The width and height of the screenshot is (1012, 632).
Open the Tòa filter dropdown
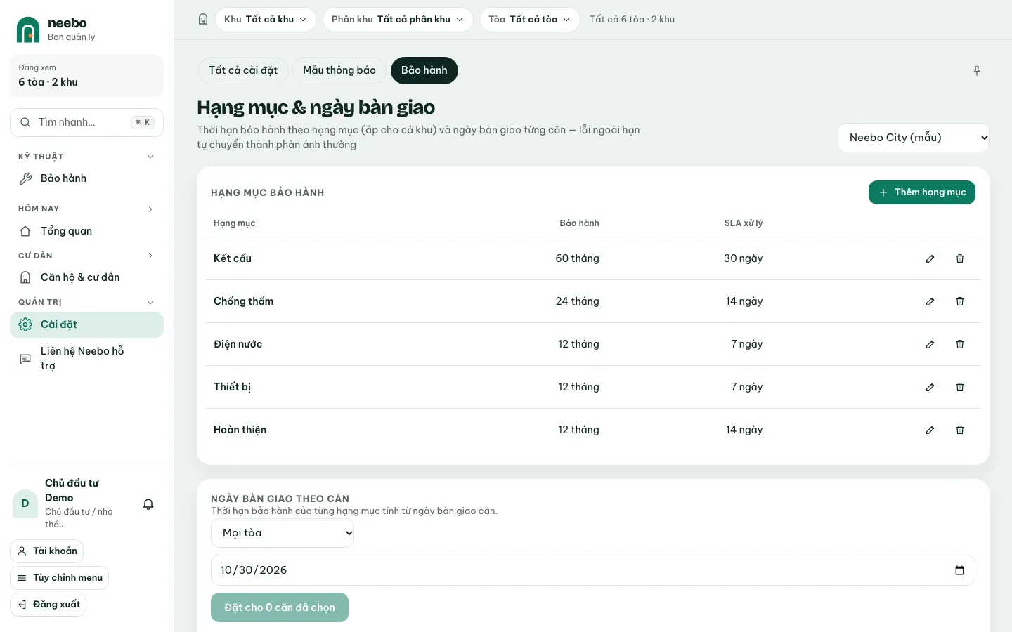coord(530,20)
